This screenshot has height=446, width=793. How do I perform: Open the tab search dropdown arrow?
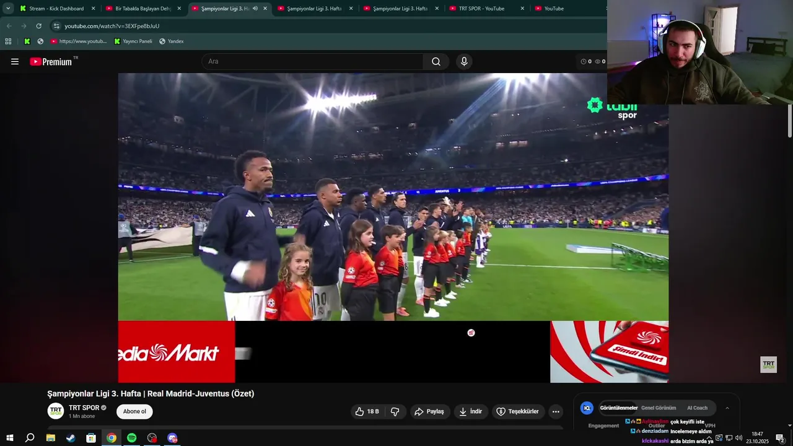8,9
